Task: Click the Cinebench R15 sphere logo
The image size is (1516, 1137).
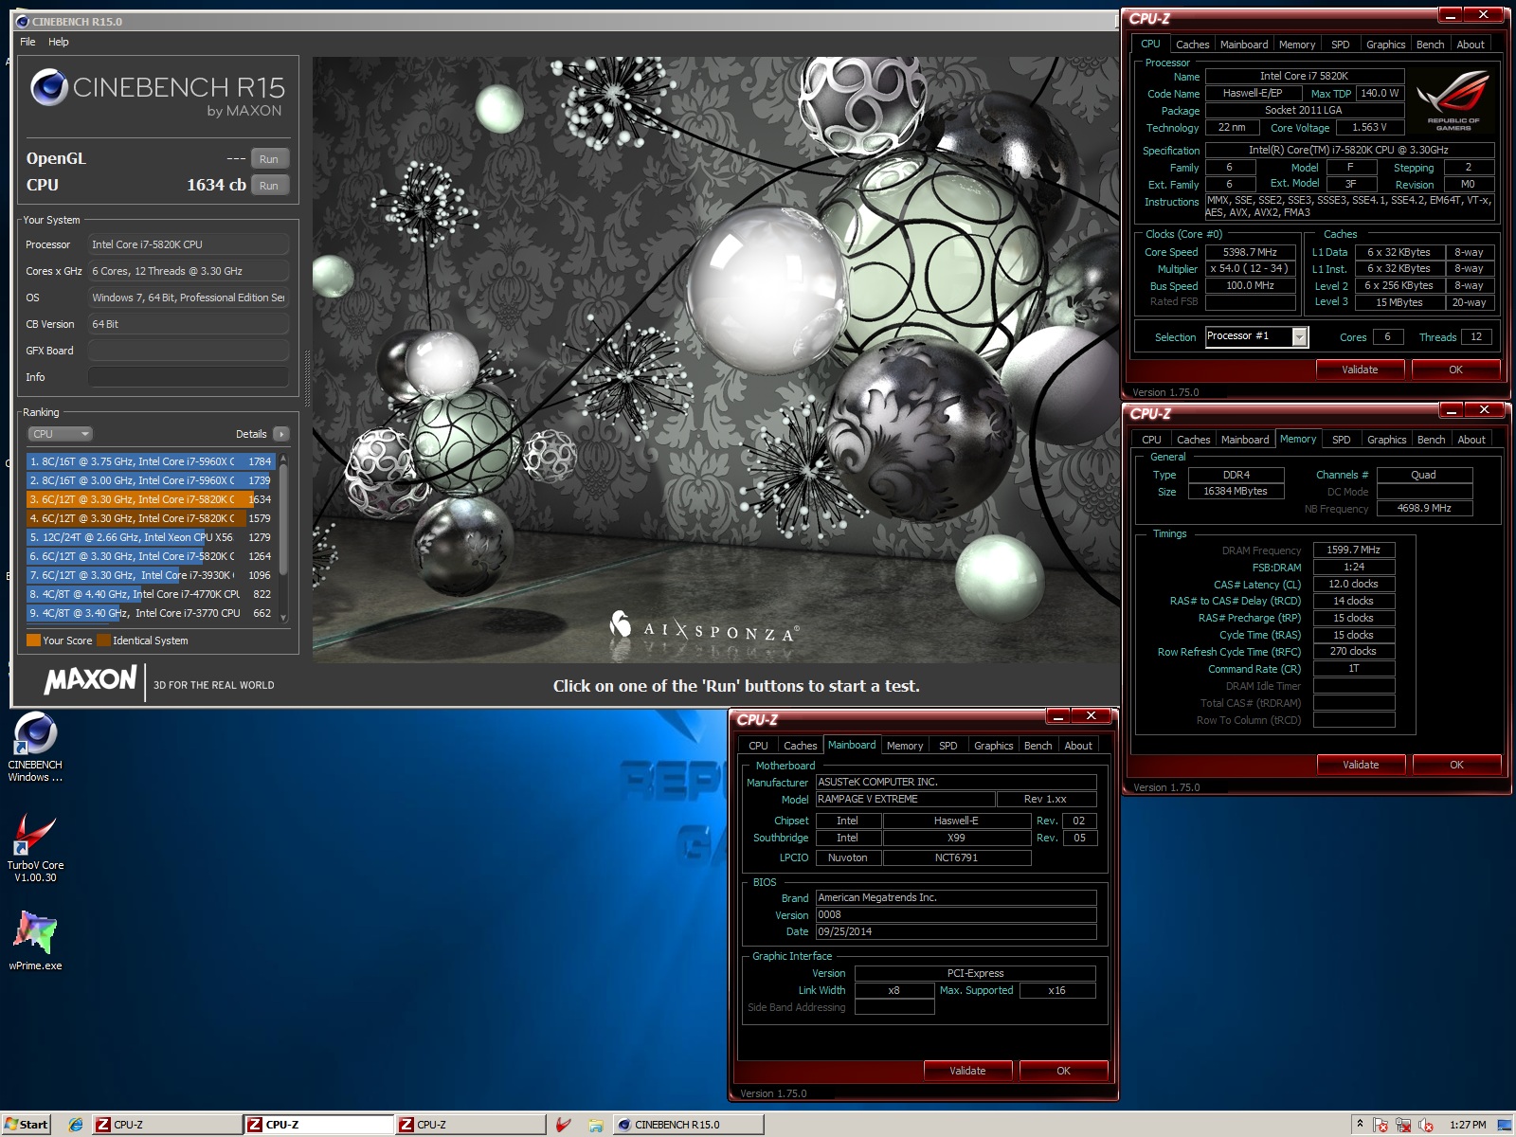Action: tap(49, 88)
